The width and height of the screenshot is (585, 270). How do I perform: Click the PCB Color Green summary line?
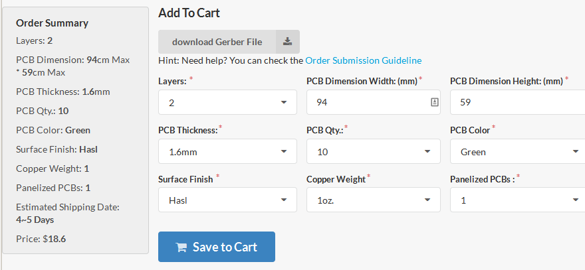[53, 130]
